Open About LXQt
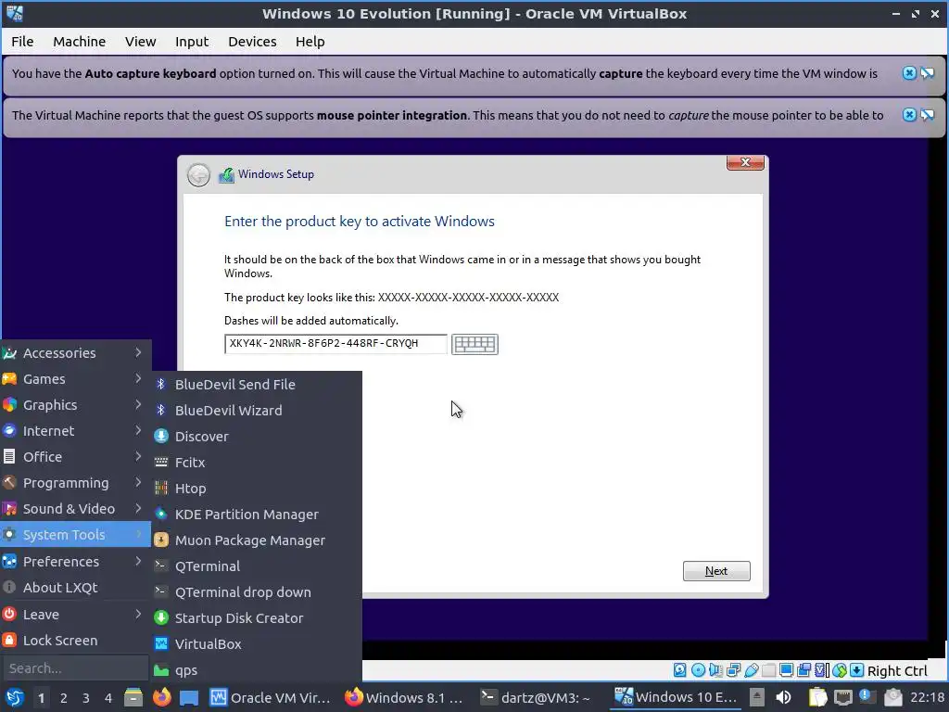Viewport: 949px width, 712px height. 75,587
